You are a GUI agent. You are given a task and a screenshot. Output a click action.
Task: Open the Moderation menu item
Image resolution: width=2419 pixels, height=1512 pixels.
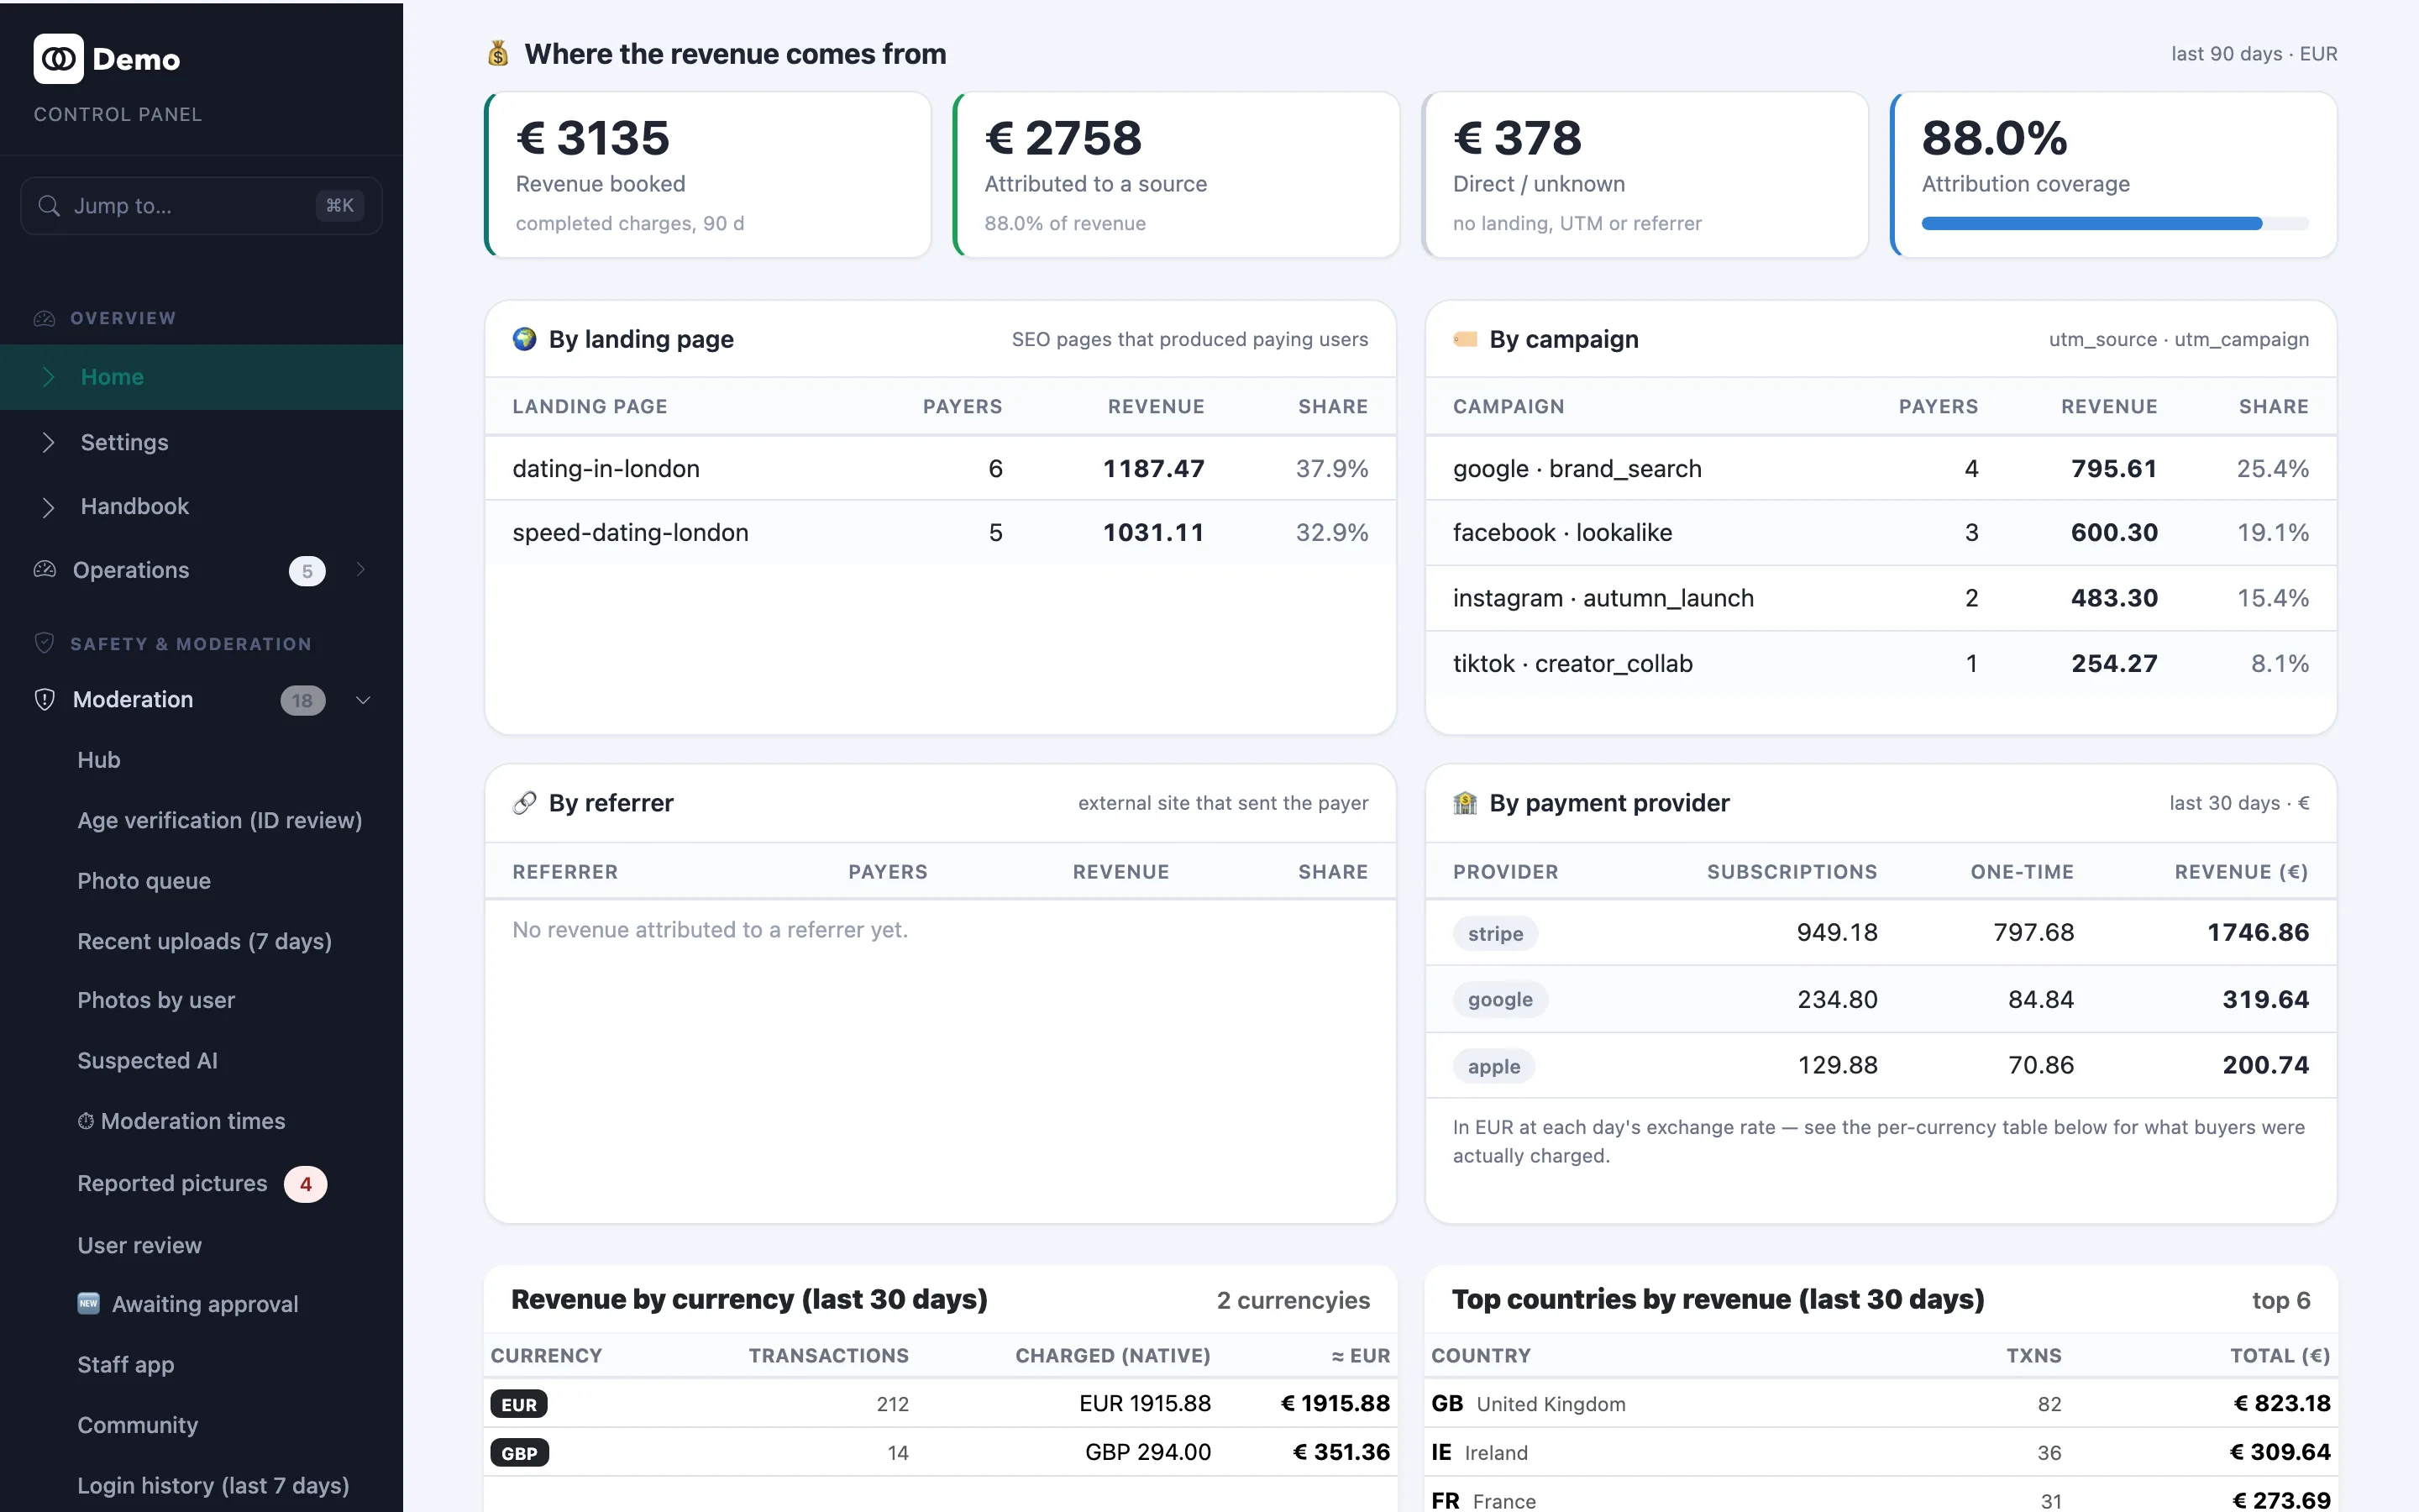point(201,700)
